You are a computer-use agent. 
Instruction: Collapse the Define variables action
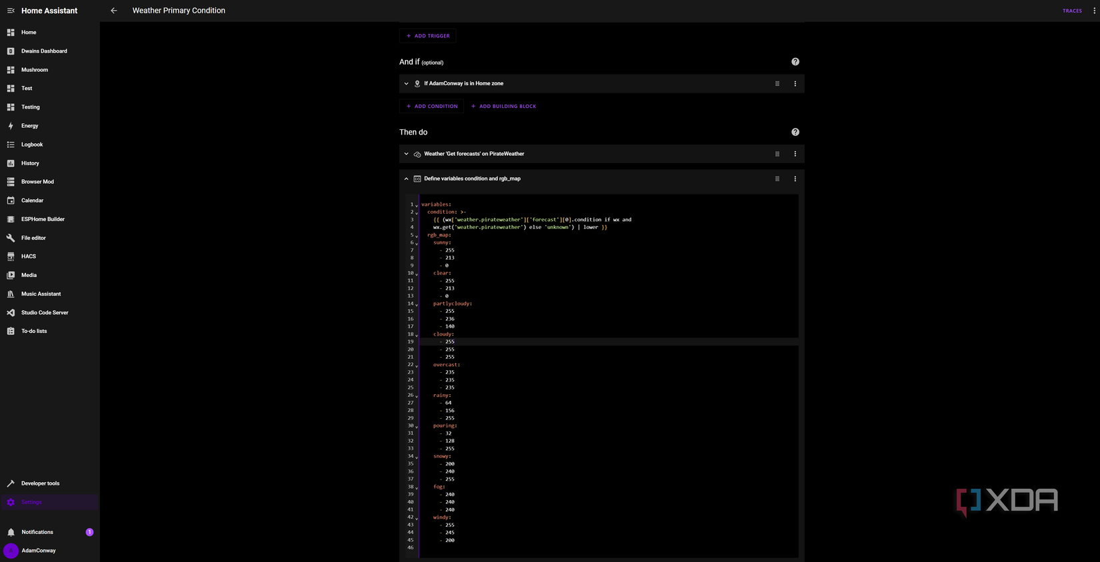coord(406,179)
